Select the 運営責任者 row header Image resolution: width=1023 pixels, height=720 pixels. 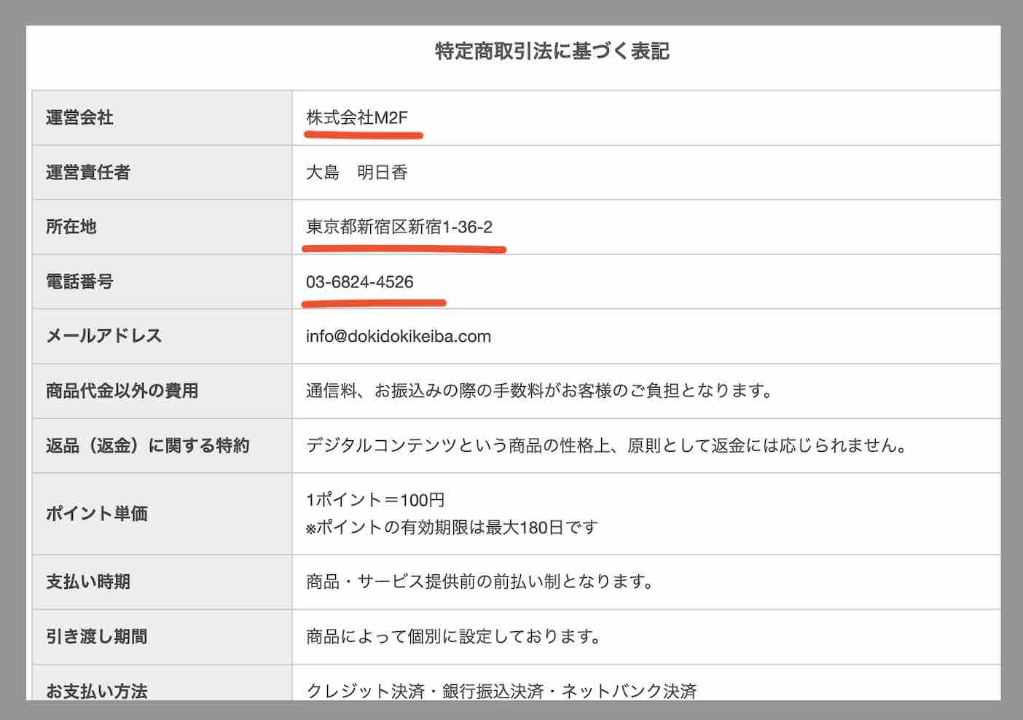point(86,173)
